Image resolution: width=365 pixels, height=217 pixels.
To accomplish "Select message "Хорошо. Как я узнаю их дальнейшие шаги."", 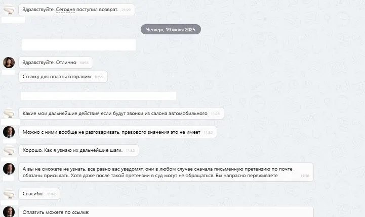I will click(x=78, y=150).
